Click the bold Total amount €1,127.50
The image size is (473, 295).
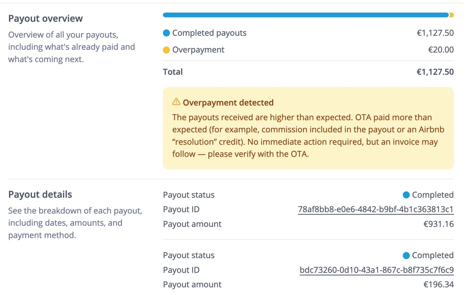click(x=435, y=72)
